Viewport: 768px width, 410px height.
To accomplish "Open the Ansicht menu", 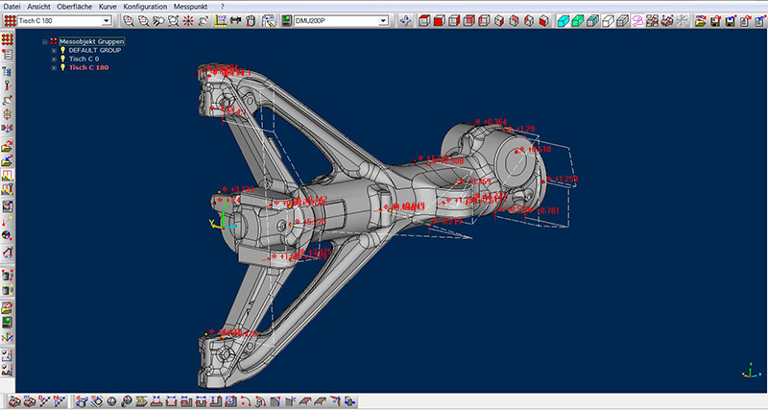I will [38, 7].
